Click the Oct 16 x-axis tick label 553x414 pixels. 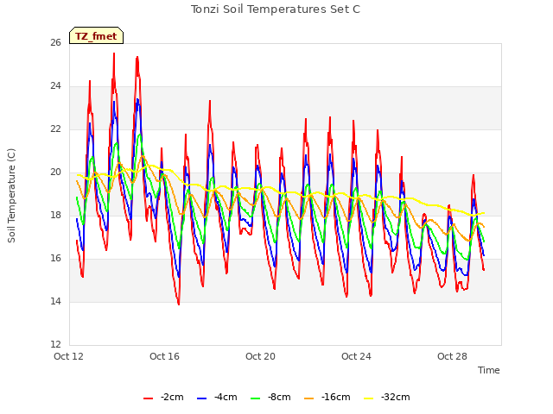[x=164, y=356]
